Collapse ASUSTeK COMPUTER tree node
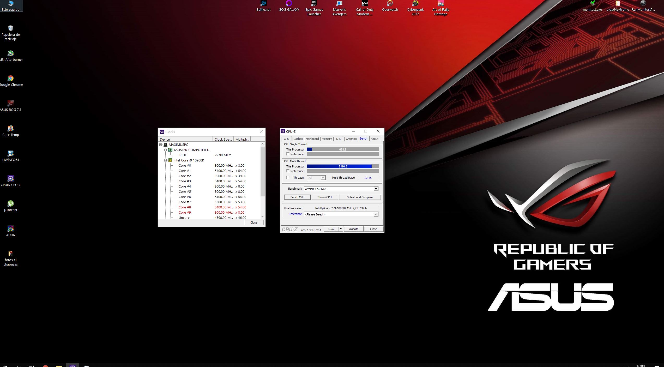Image resolution: width=664 pixels, height=367 pixels. (166, 150)
